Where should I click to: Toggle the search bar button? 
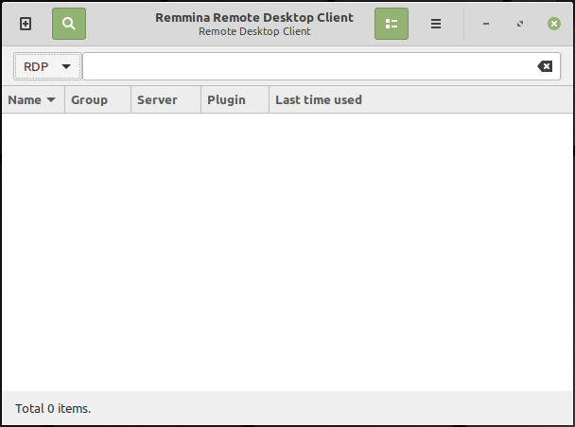[69, 24]
